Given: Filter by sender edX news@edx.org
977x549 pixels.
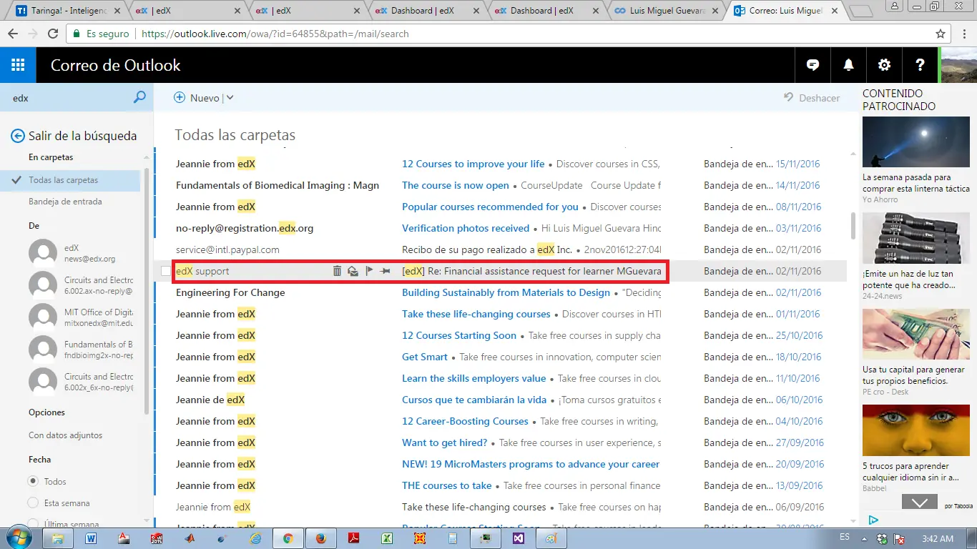Looking at the screenshot, I should click(x=81, y=253).
